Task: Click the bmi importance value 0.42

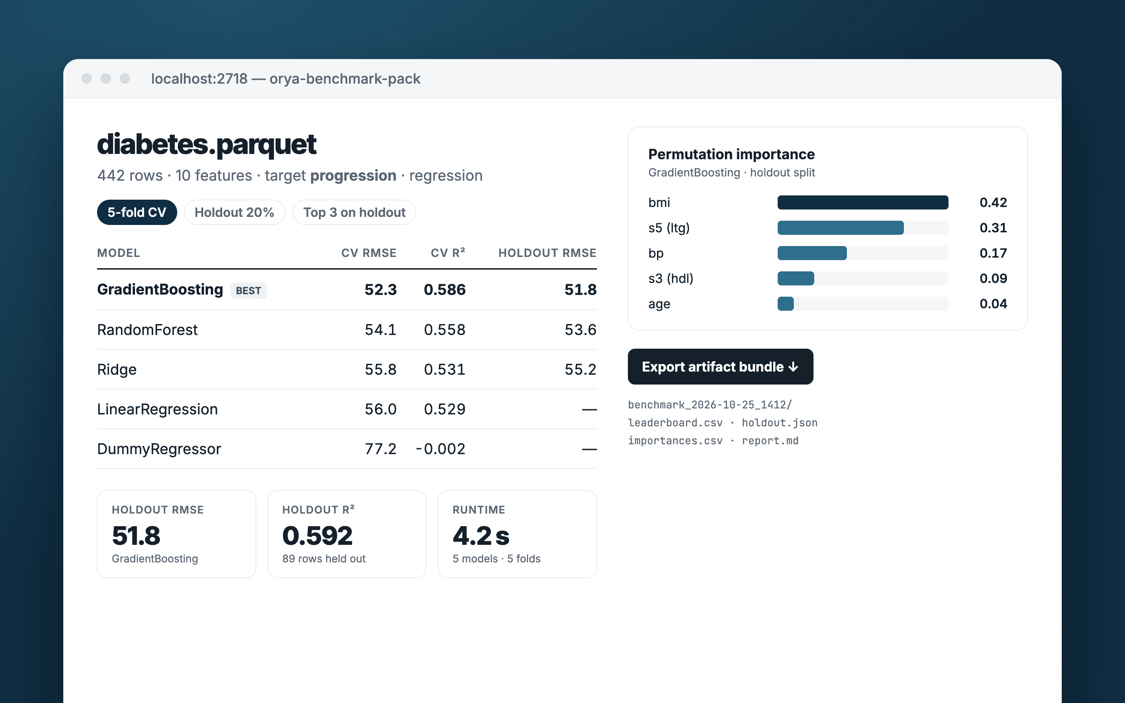Action: tap(993, 202)
